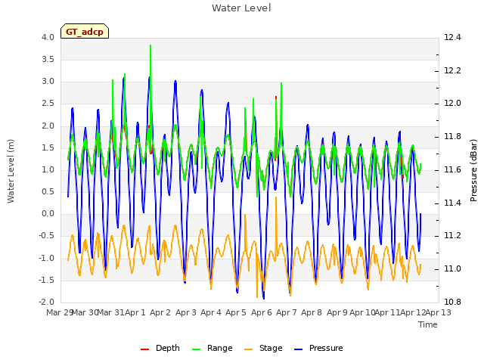Click the 4.0 left axis value
The width and height of the screenshot is (484, 363).
point(48,37)
